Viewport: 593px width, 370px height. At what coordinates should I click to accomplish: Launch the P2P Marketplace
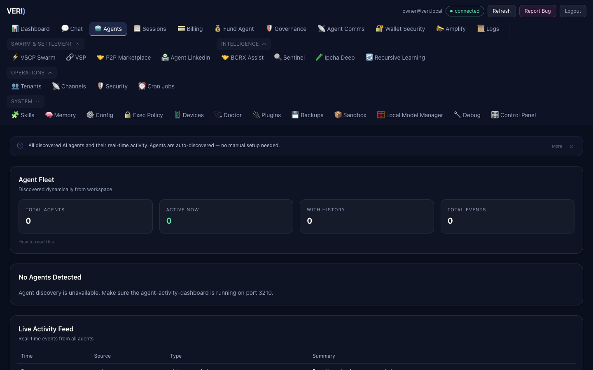(x=124, y=58)
